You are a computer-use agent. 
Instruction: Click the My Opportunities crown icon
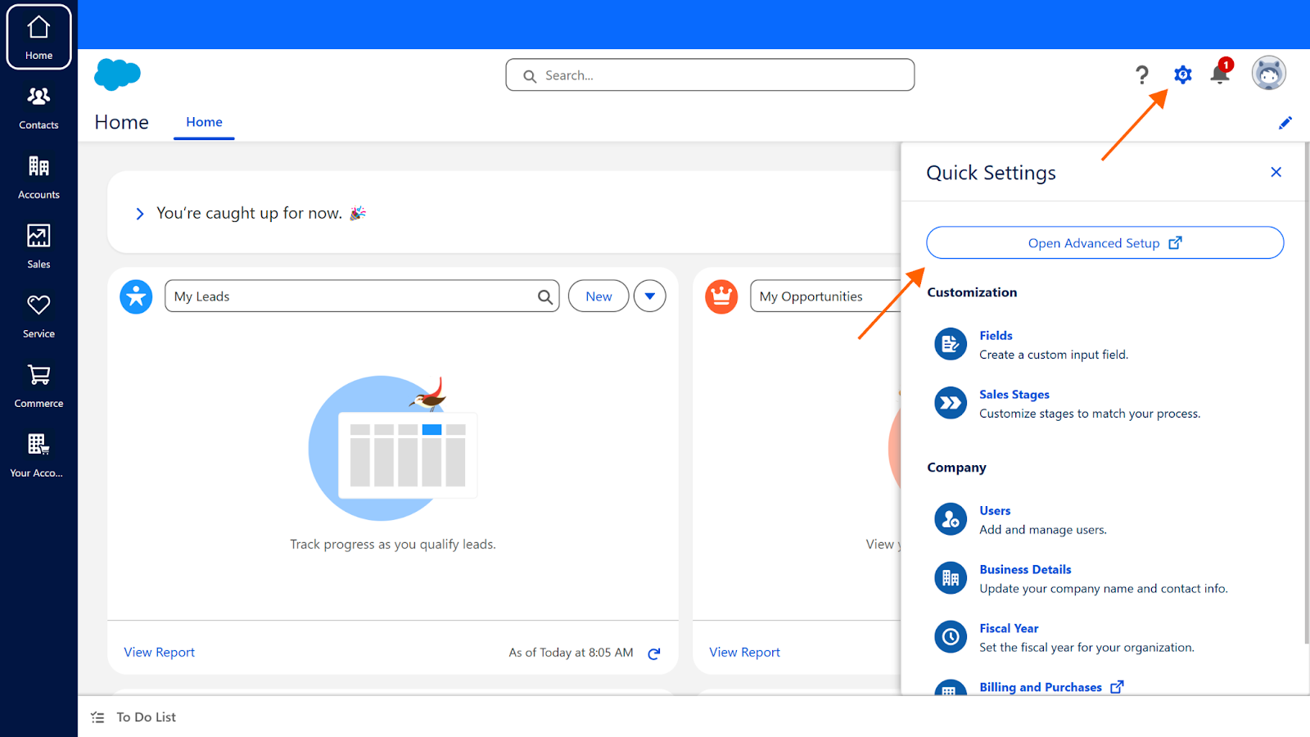click(x=721, y=296)
